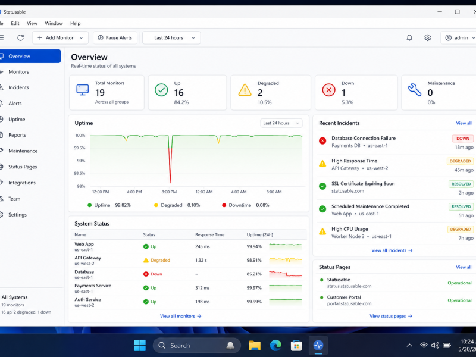Click View all in Recent Incidents

464,123
